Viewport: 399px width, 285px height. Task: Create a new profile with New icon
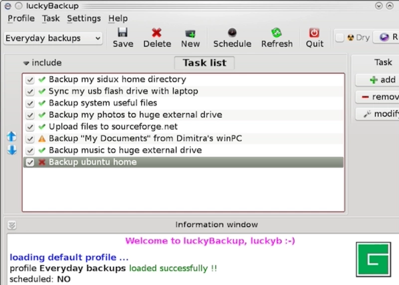coord(190,33)
